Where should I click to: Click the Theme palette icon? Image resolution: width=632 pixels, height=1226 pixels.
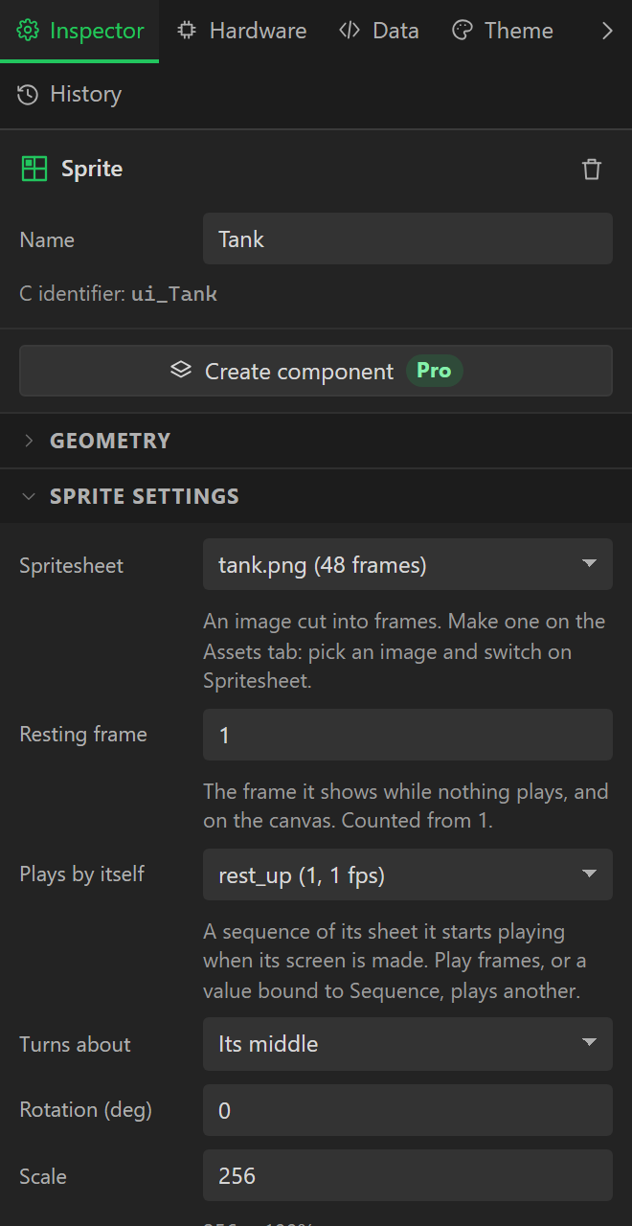pos(463,31)
